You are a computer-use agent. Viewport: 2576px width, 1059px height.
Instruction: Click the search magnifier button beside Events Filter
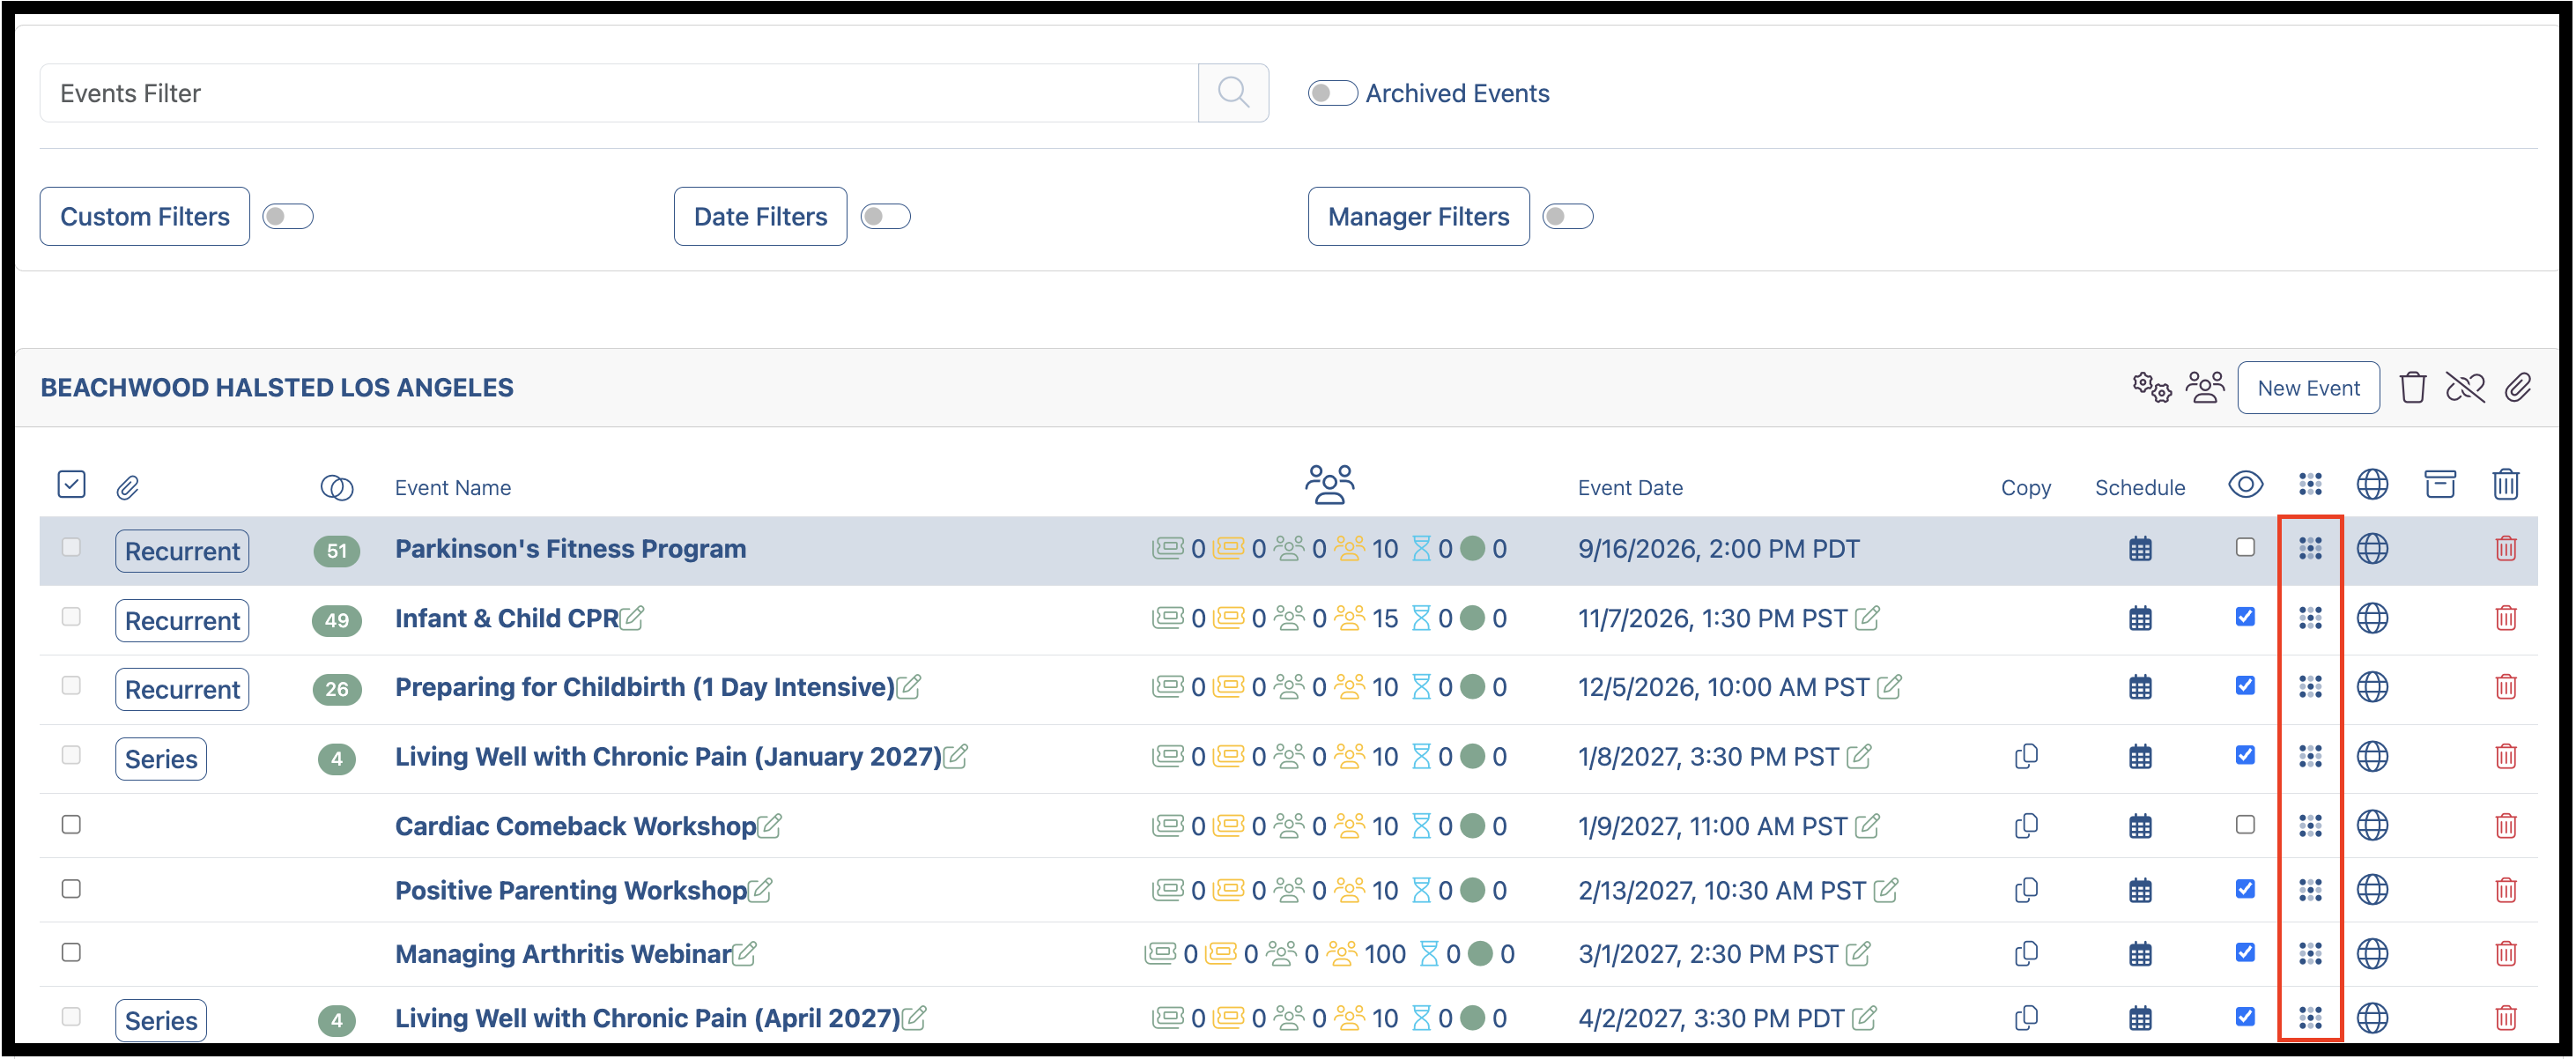[x=1233, y=93]
